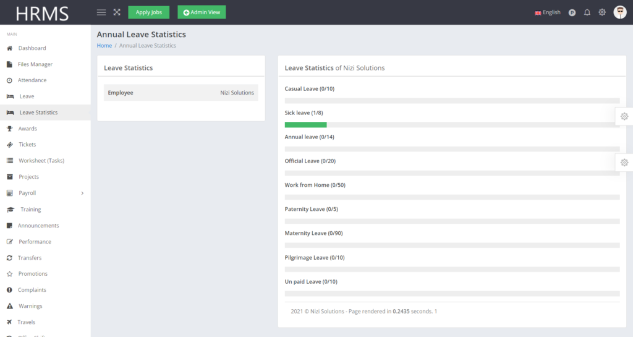Image resolution: width=633 pixels, height=337 pixels.
Task: Click the circular P icon in header
Action: [x=572, y=12]
